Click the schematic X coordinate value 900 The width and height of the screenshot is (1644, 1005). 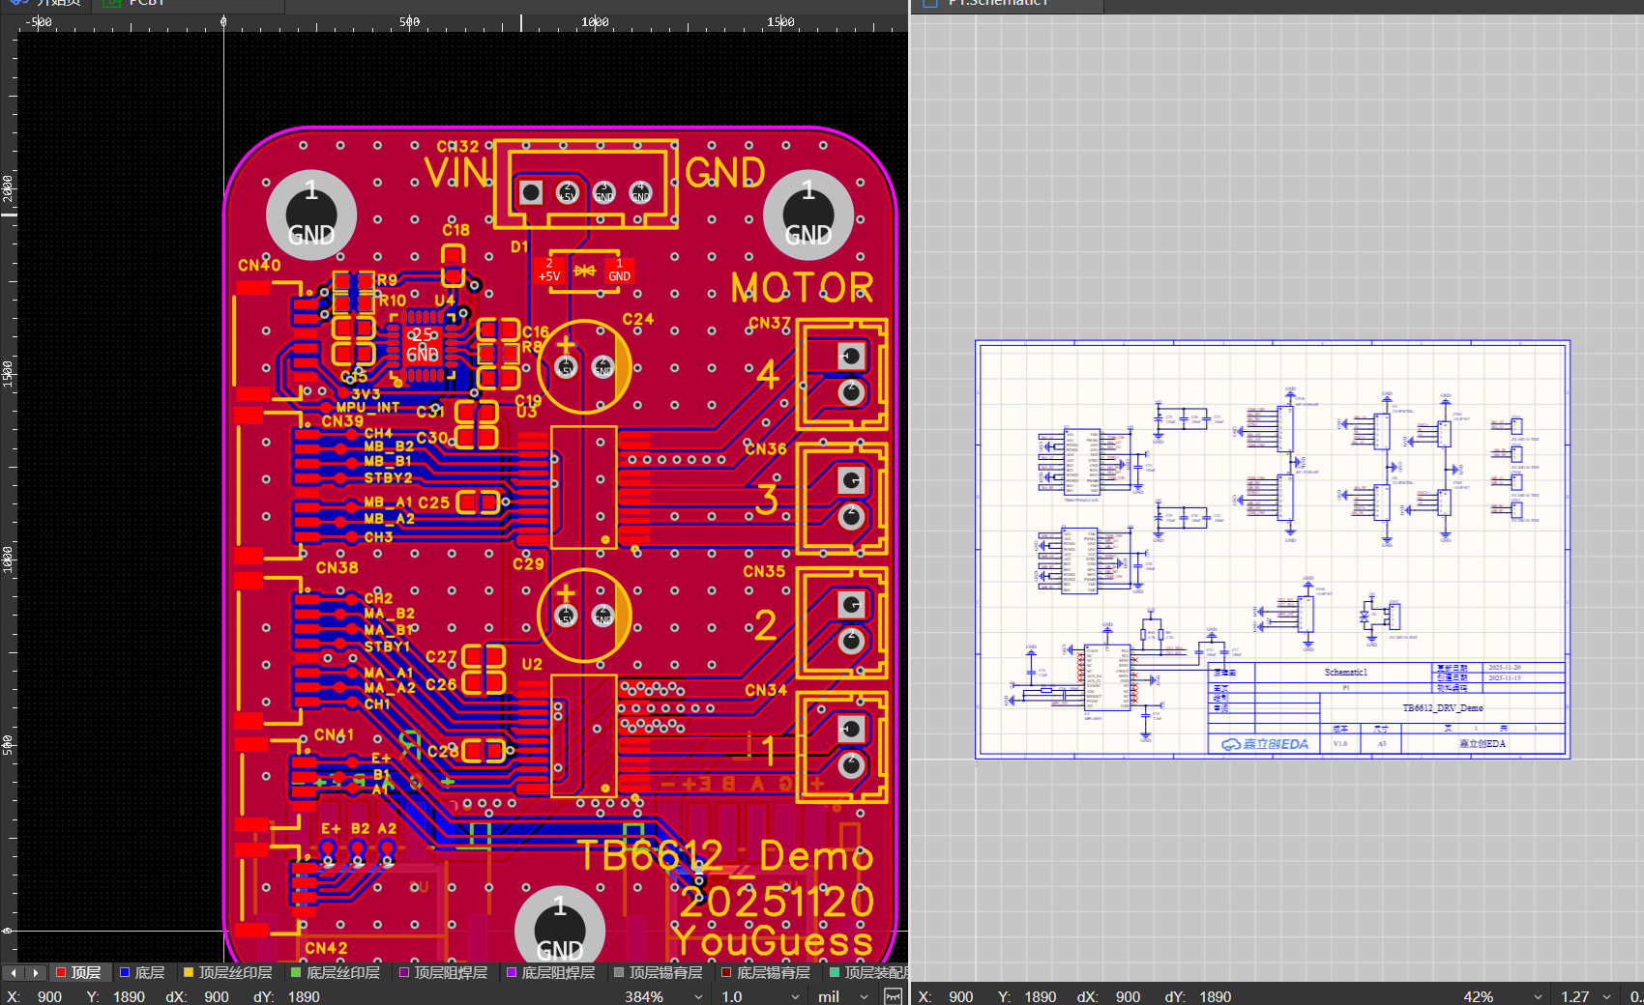click(961, 996)
